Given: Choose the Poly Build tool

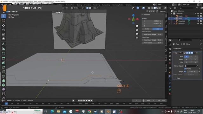Looking at the screenshot, I should pyautogui.click(x=3, y=80).
